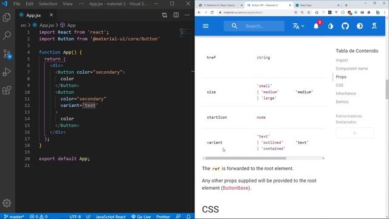
Task: Jump to CSS in table of contents
Action: pos(339,85)
